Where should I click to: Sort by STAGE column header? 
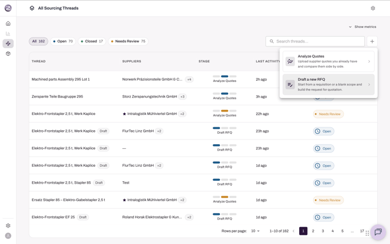(204, 62)
